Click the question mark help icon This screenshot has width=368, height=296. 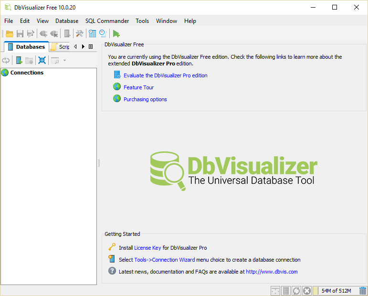click(112, 271)
